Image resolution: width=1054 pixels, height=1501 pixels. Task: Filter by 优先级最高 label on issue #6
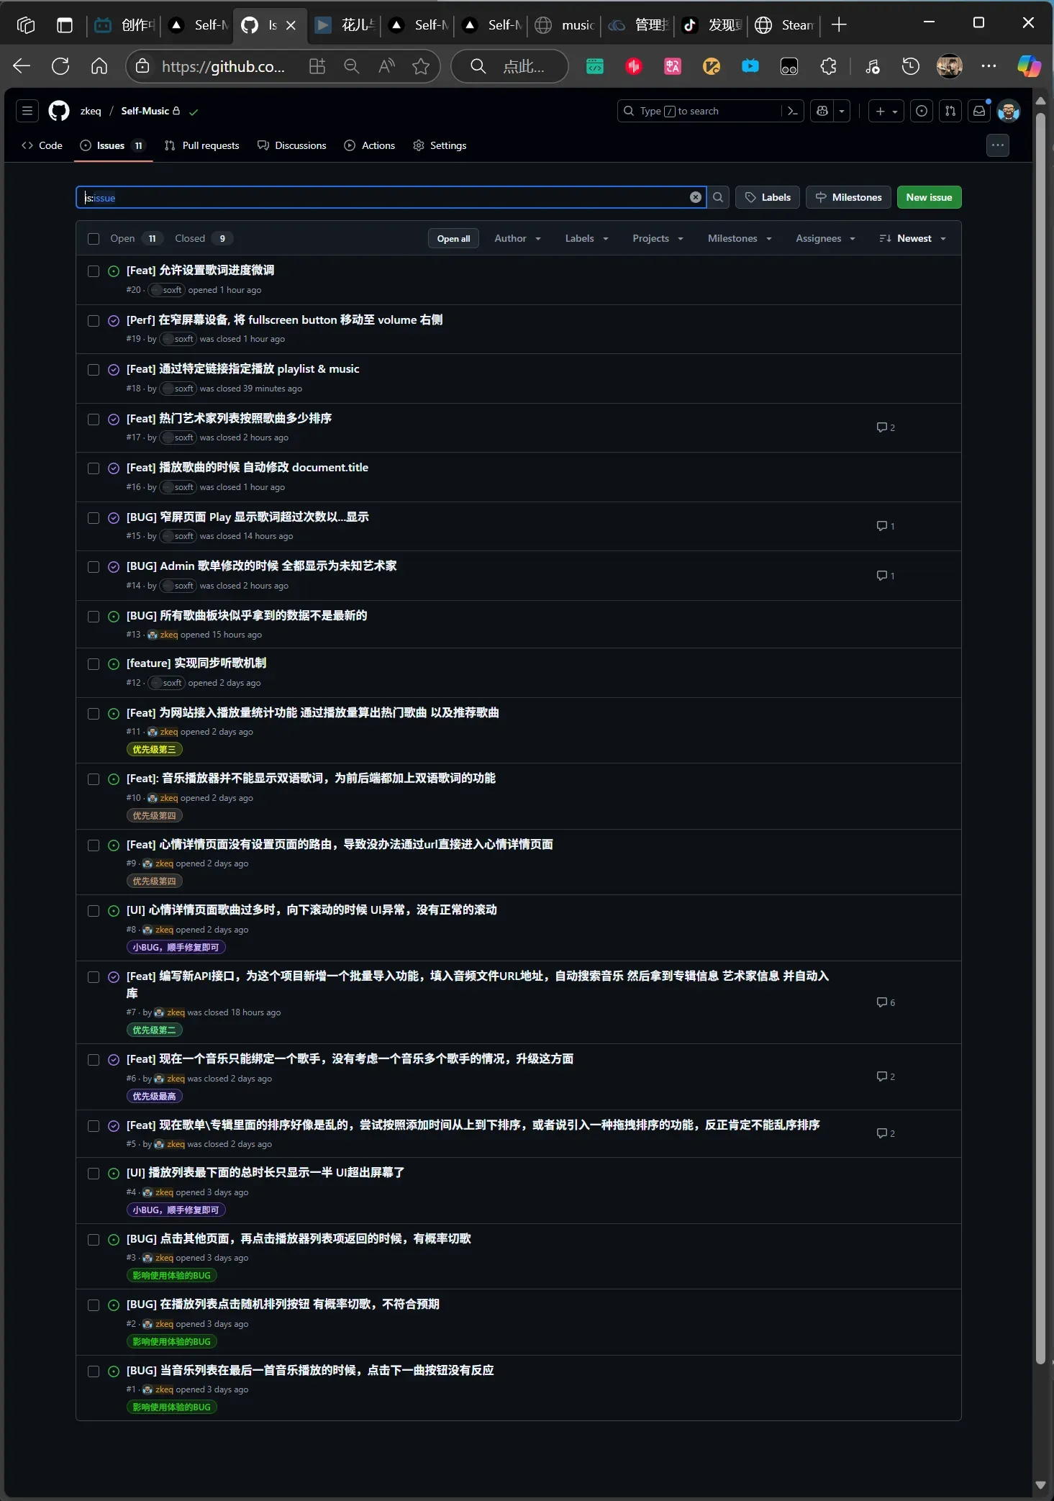click(x=154, y=1097)
